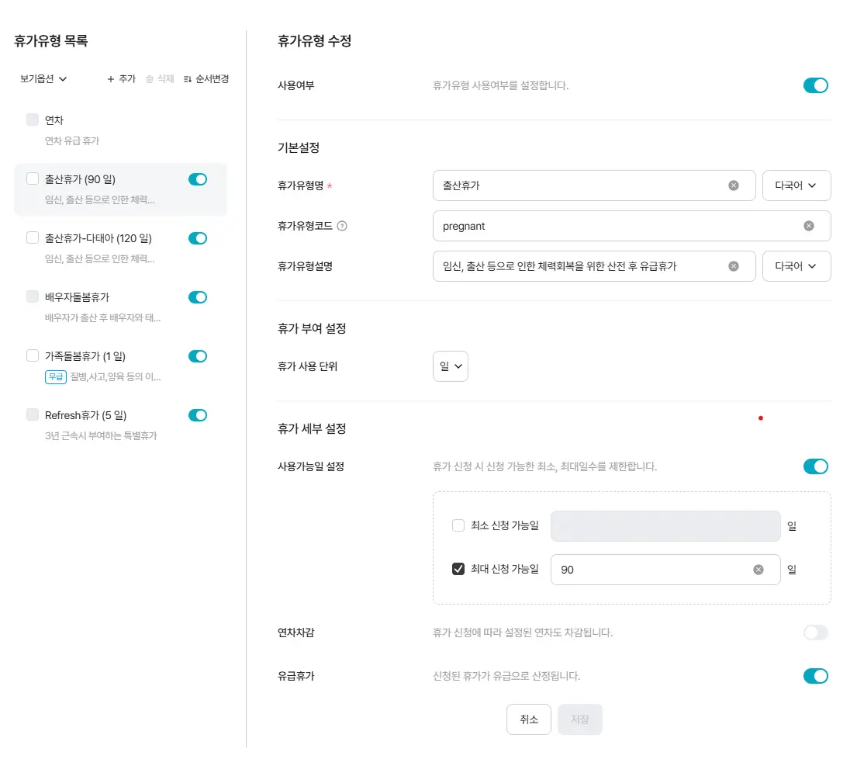The height and width of the screenshot is (766, 857).
Task: Clear the 휴가유형명 field using its X icon
Action: 733,185
